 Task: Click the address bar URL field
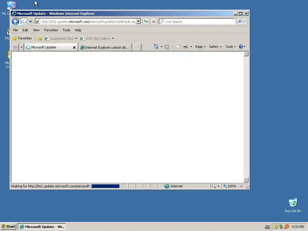pos(88,21)
